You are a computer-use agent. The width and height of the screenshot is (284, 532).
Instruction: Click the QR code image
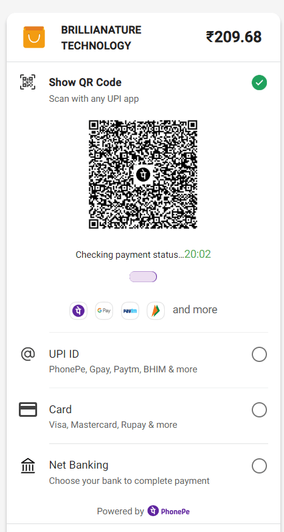[x=143, y=174]
